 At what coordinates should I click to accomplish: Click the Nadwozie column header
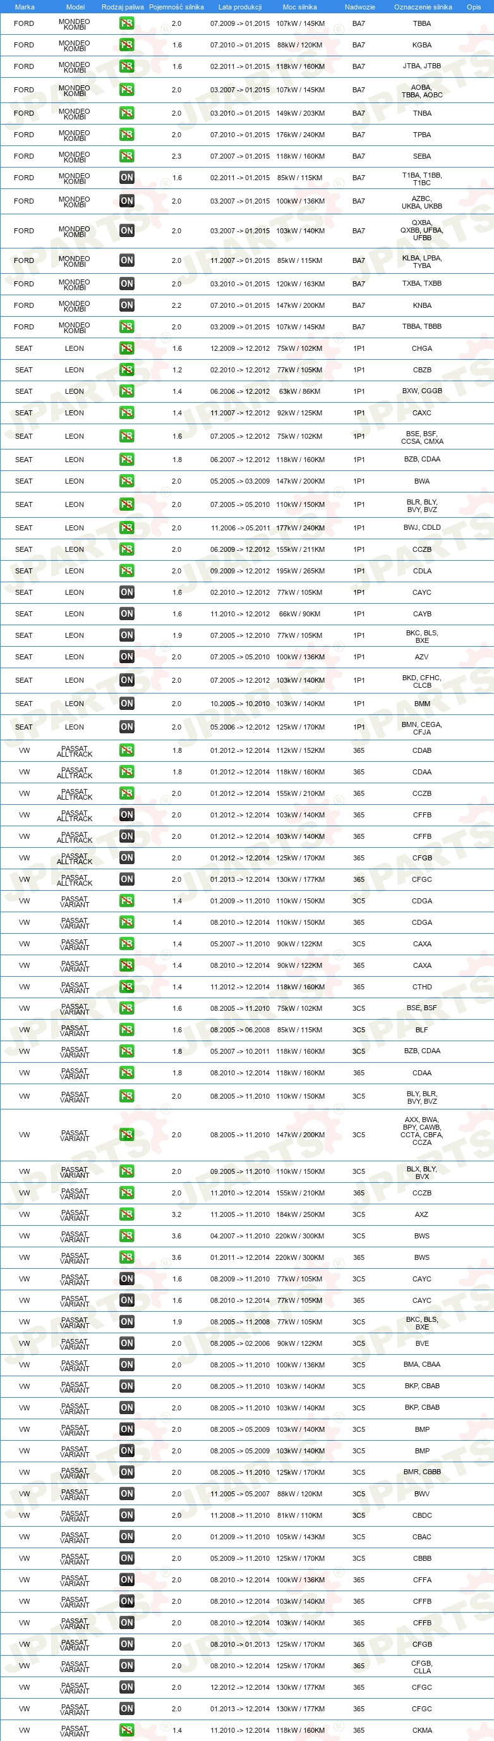tap(359, 7)
